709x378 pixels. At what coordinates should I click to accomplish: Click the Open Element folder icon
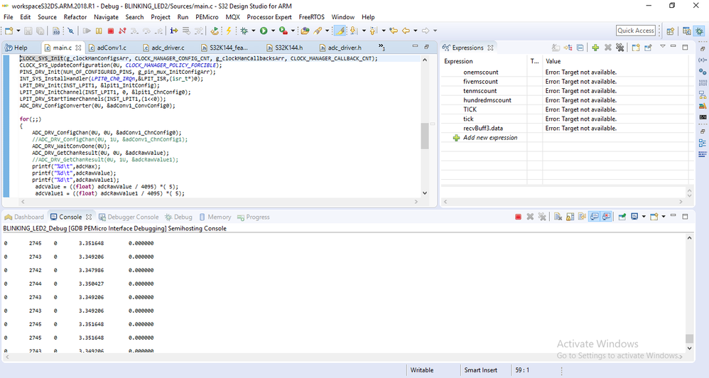click(x=305, y=31)
